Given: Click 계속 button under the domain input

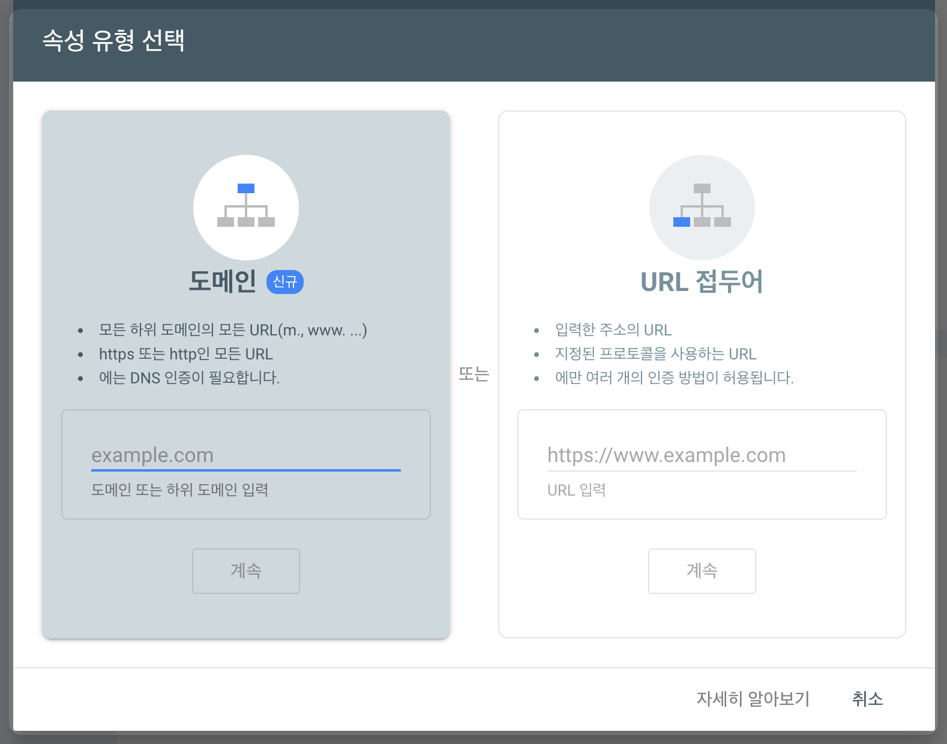Looking at the screenshot, I should (246, 571).
